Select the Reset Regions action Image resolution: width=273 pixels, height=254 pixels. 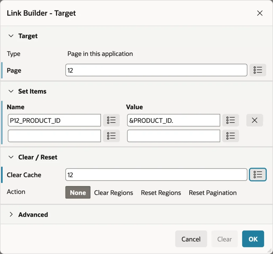[x=161, y=193]
